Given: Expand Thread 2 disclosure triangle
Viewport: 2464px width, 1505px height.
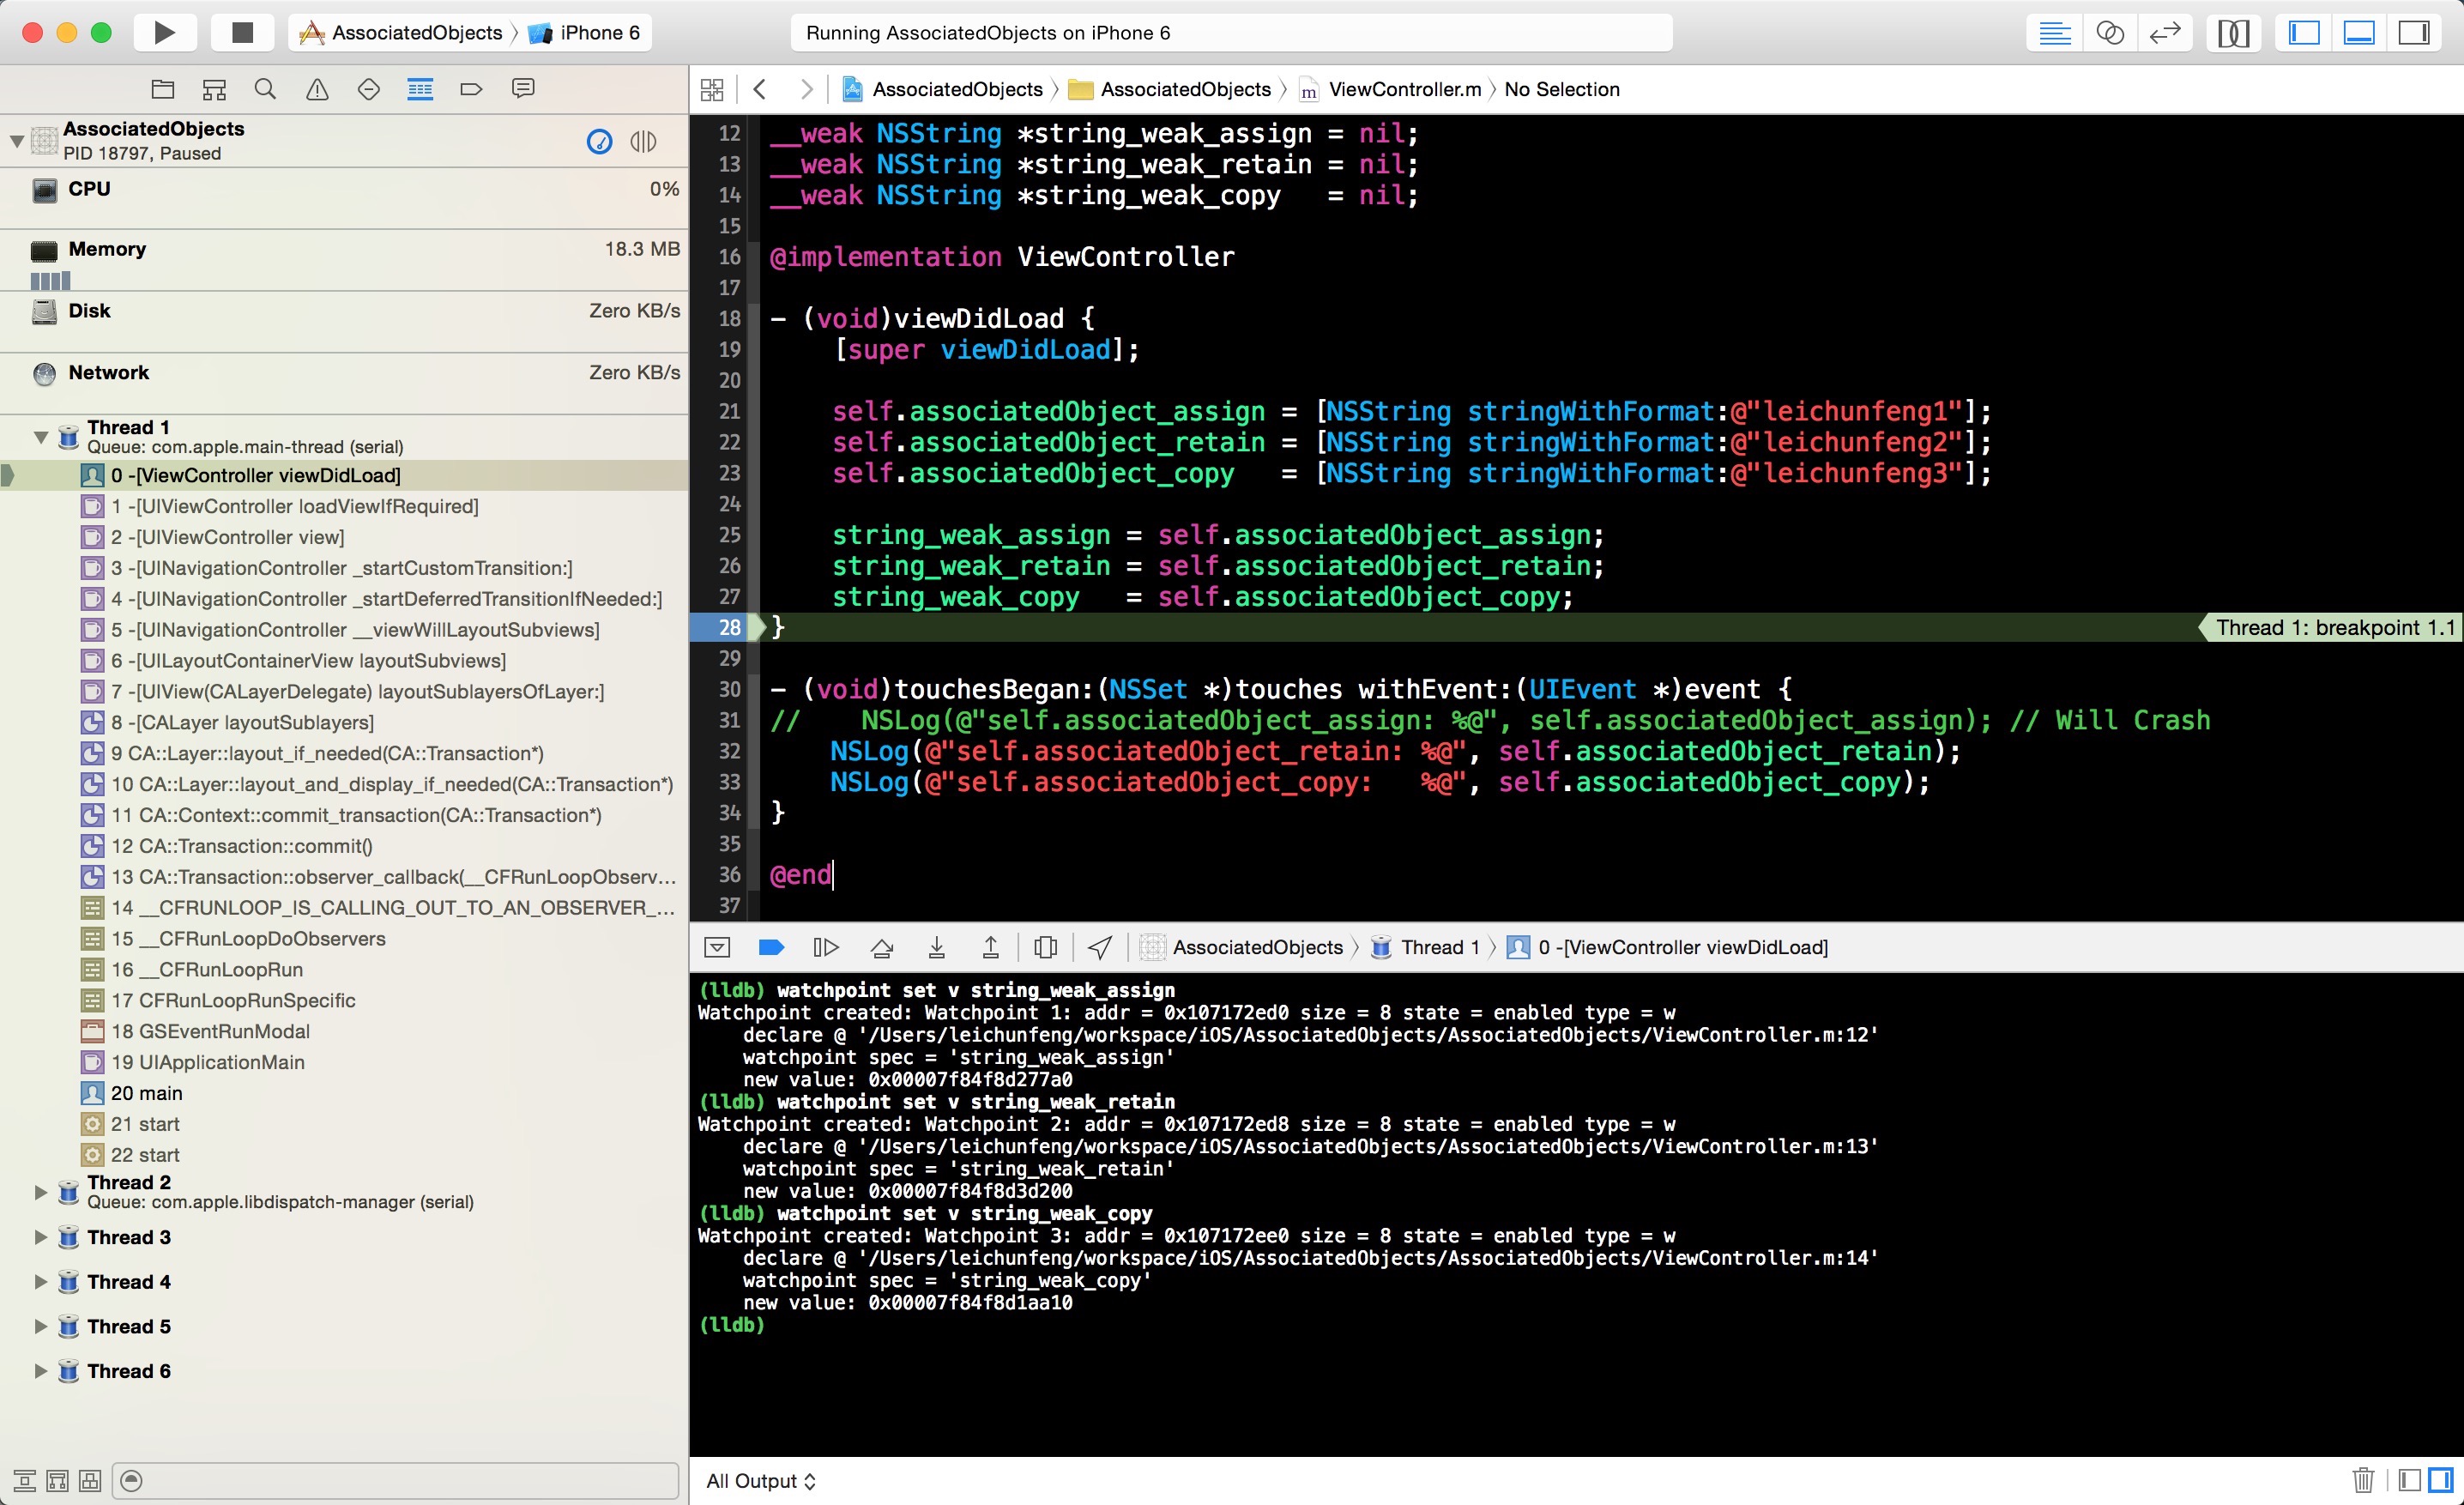Looking at the screenshot, I should point(40,1191).
